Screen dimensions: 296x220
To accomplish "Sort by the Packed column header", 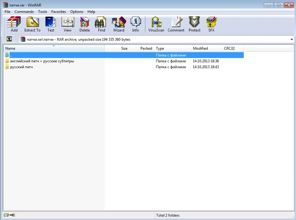I will 141,48.
